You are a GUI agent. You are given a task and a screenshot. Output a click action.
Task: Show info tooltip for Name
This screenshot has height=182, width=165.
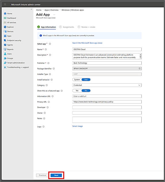pos(46,49)
